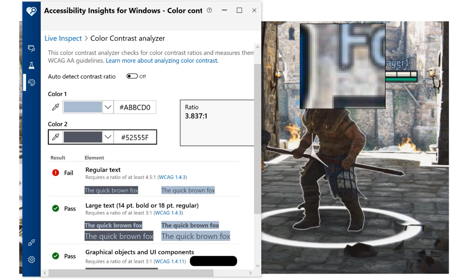Edit the #ABBCD0 hex field
Image resolution: width=473 pixels, height=280 pixels.
pos(135,107)
